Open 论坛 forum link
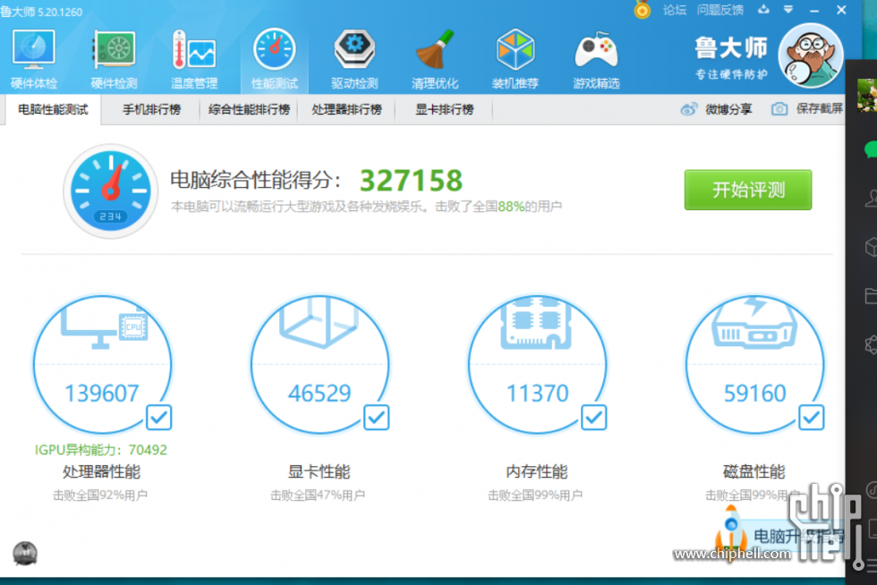877x585 pixels. click(674, 10)
